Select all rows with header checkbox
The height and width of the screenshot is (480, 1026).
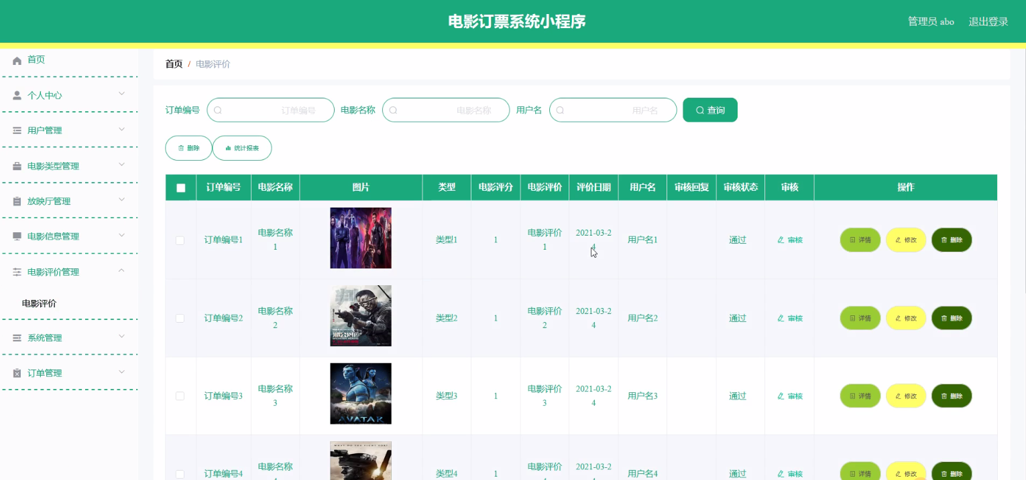181,188
